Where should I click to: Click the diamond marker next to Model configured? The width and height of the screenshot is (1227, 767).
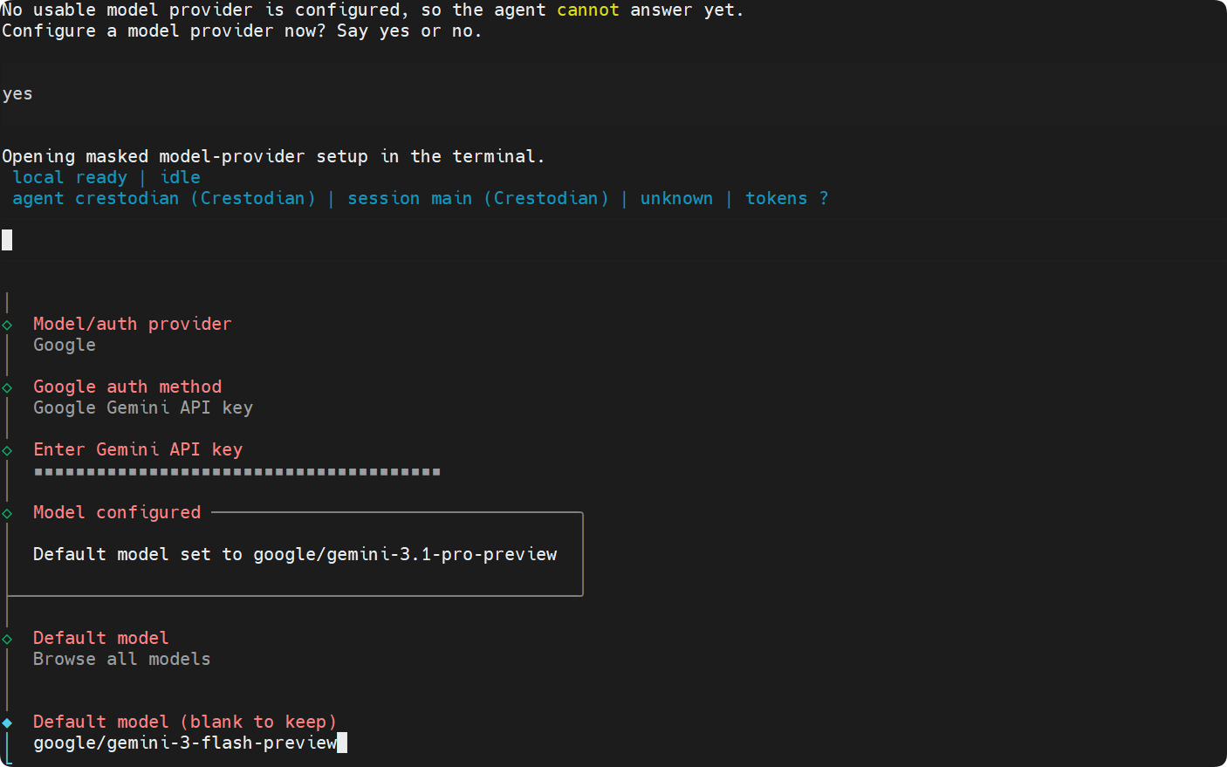pos(7,513)
